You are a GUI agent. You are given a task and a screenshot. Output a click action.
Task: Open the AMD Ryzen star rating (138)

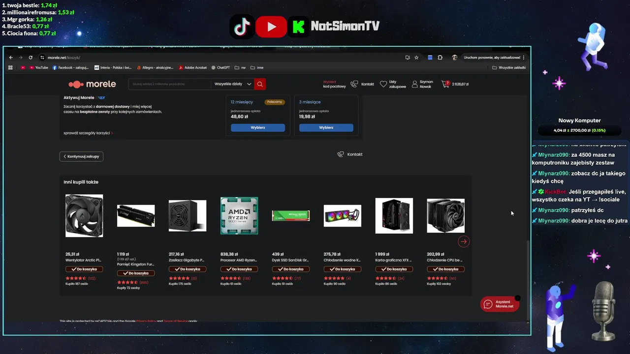235,278
